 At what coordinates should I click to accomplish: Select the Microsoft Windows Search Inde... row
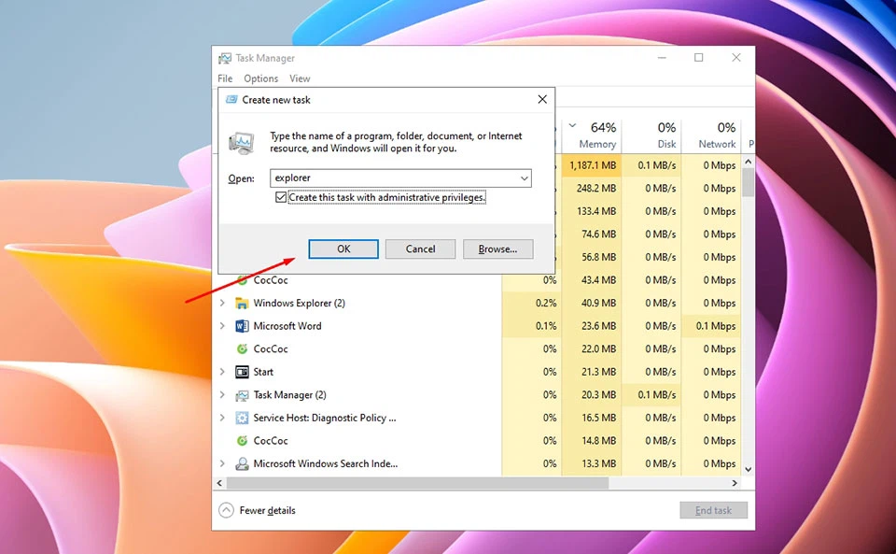479,463
